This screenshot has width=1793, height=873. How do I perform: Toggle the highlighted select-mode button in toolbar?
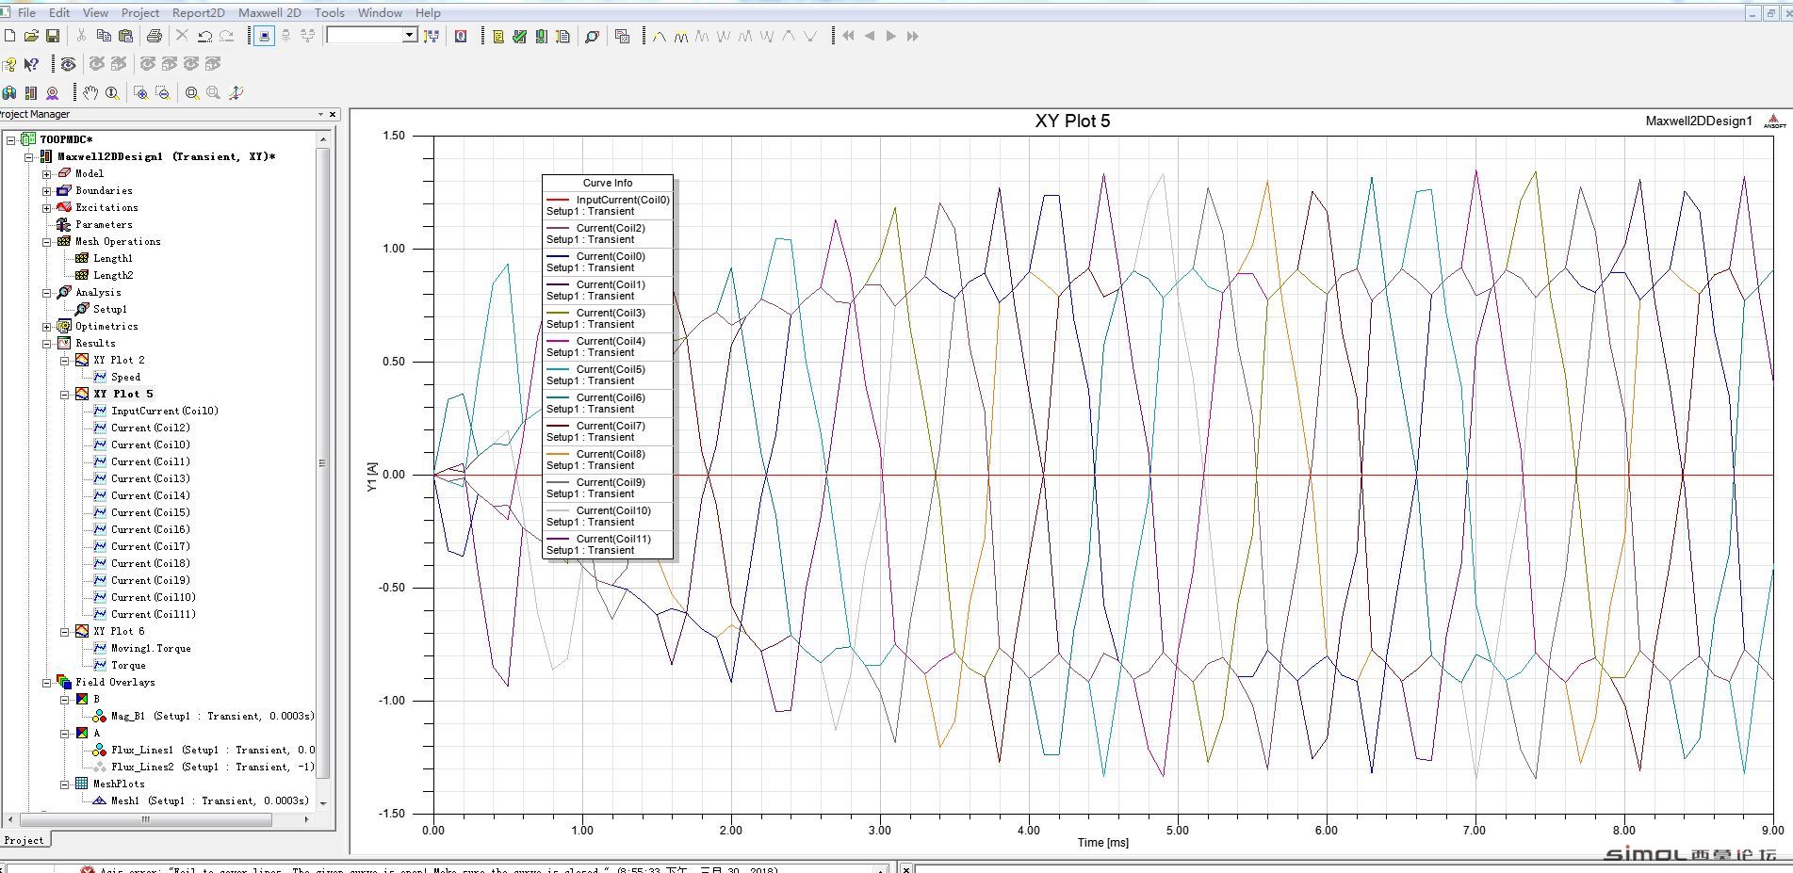264,36
